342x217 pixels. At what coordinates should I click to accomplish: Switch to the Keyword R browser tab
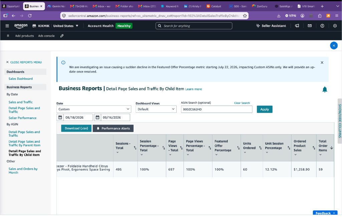pos(170,6)
